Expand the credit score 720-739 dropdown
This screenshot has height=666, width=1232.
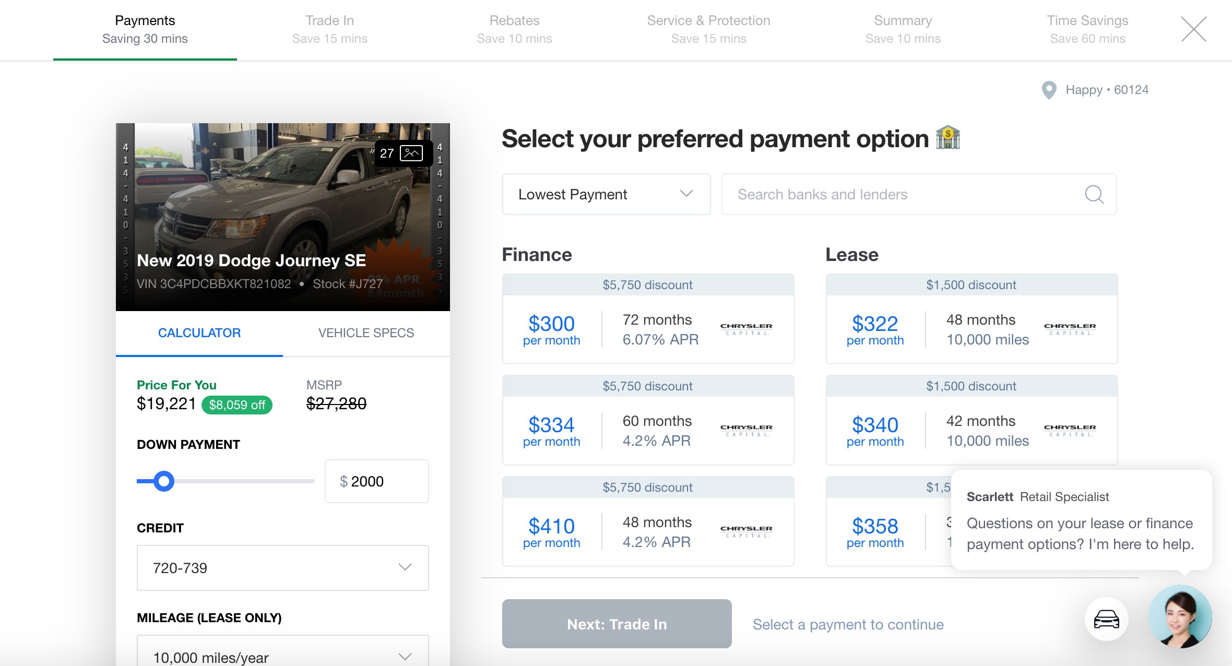click(x=282, y=568)
